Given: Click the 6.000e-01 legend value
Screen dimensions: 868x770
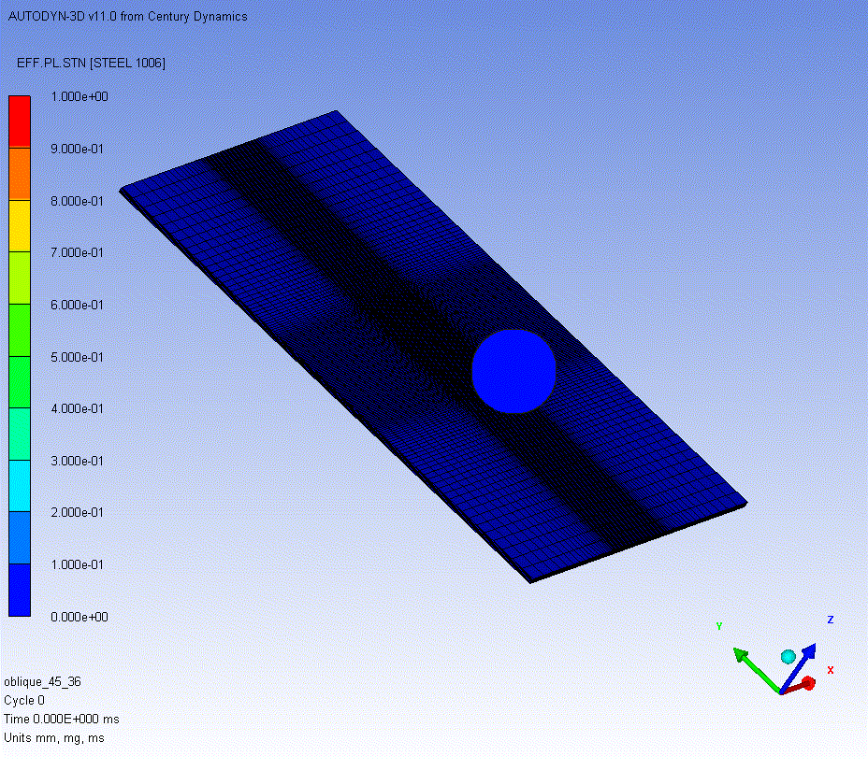Looking at the screenshot, I should [77, 305].
